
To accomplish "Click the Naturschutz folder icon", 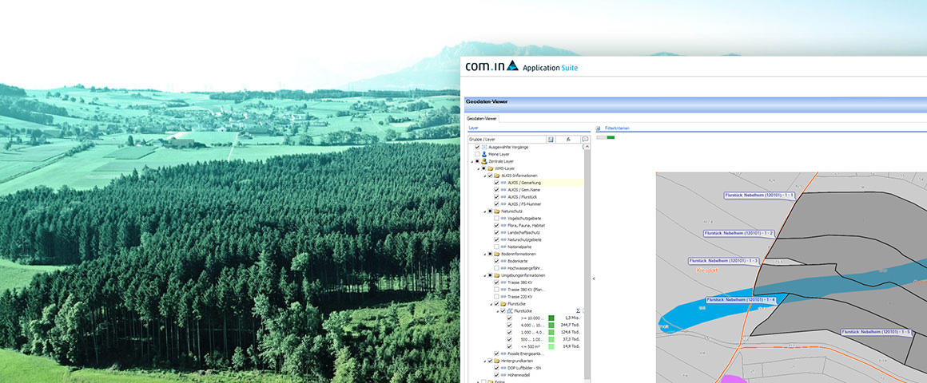I will 495,211.
